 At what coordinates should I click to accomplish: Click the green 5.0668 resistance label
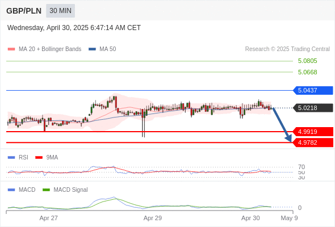click(307, 72)
